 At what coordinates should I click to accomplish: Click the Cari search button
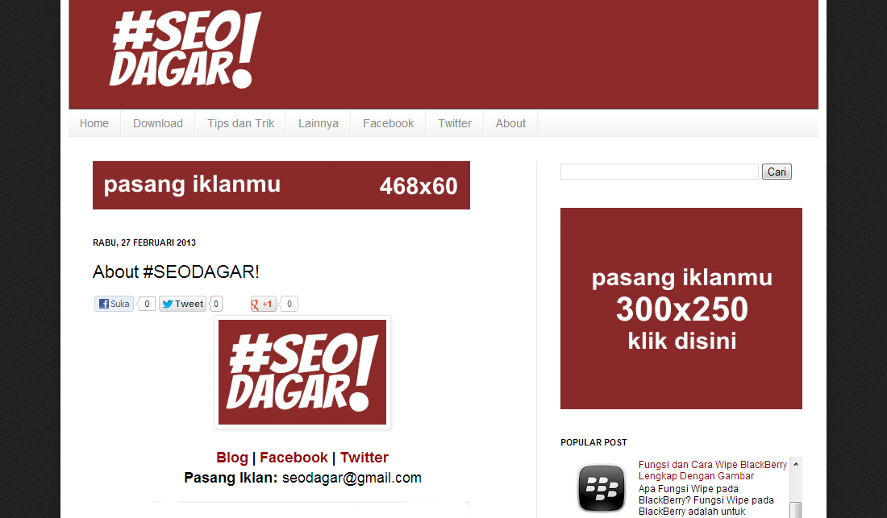point(777,172)
